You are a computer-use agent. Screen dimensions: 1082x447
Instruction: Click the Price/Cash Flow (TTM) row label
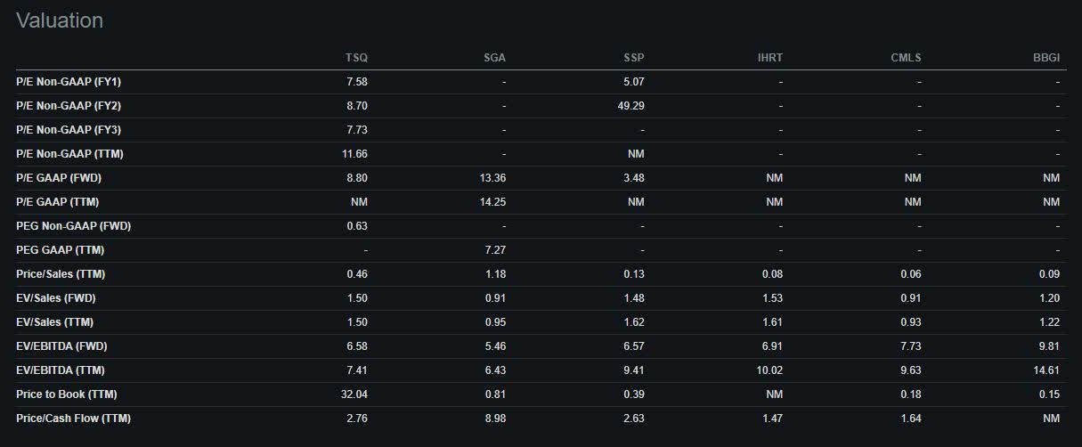pos(73,419)
